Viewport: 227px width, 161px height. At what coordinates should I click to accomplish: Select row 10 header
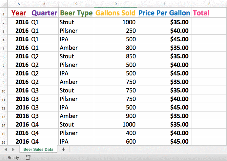[4, 91]
